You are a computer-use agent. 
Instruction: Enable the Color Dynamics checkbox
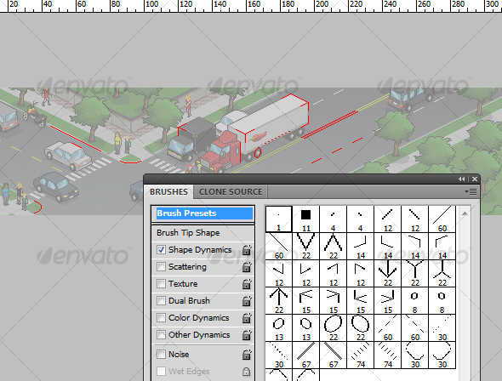click(x=161, y=318)
